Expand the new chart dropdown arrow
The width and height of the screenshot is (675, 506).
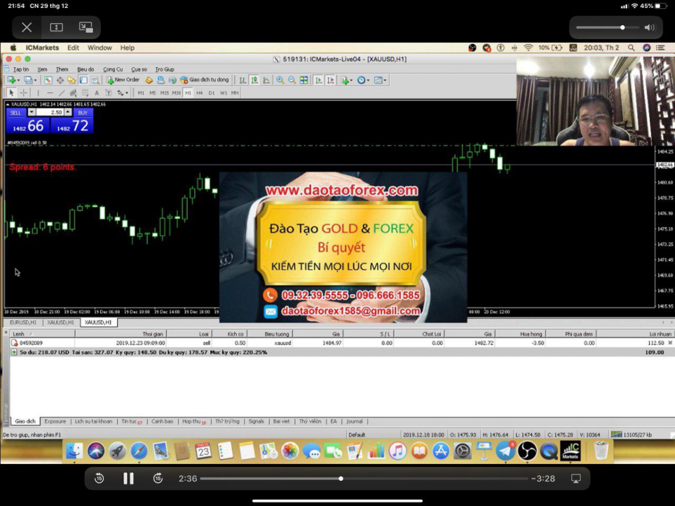19,80
